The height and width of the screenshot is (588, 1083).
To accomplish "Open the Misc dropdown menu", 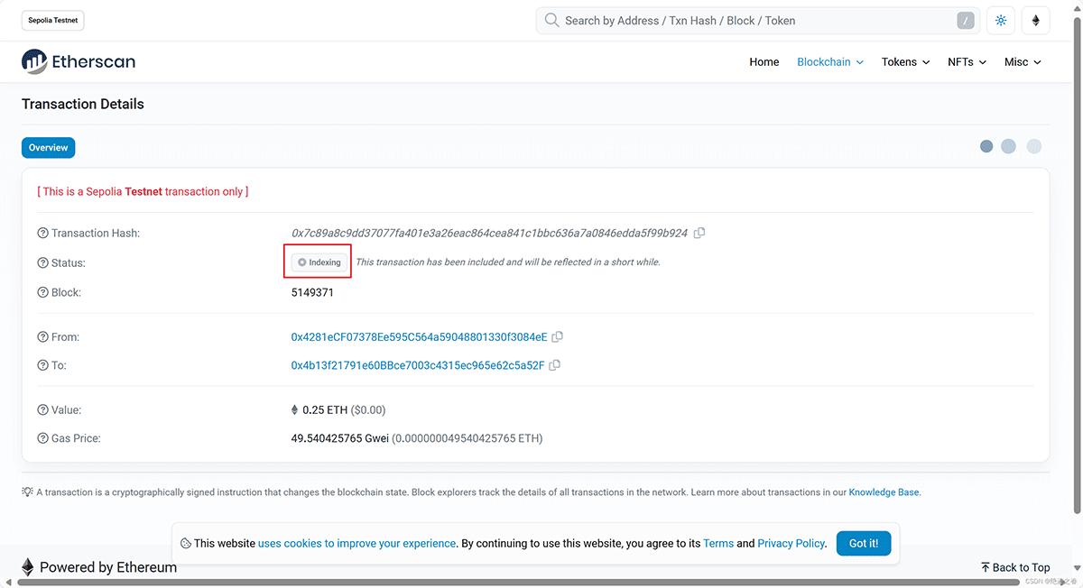I will pyautogui.click(x=1023, y=62).
